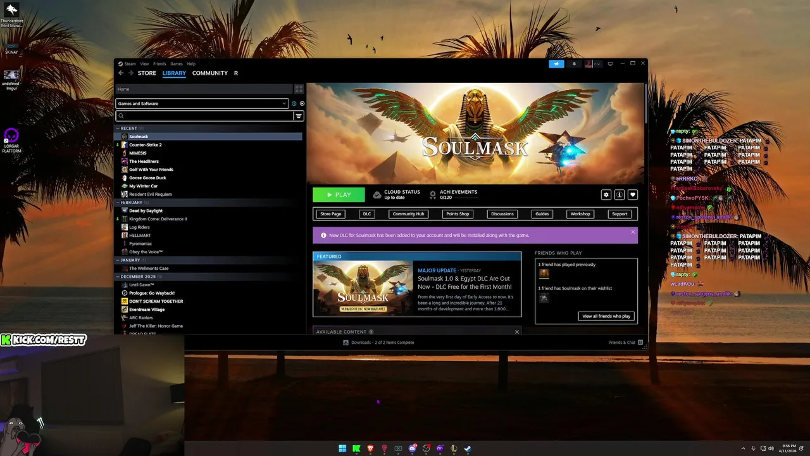This screenshot has width=810, height=456.
Task: Show hidden system tray icons
Action: (743, 448)
